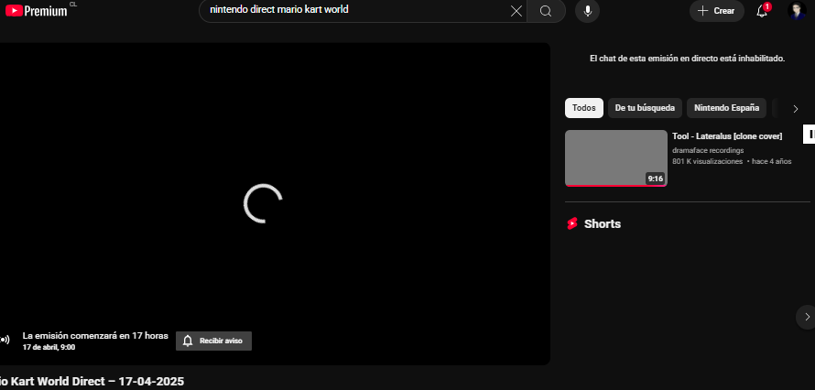The image size is (815, 390).
Task: Advance the Shorts shelf with right arrow
Action: [807, 316]
